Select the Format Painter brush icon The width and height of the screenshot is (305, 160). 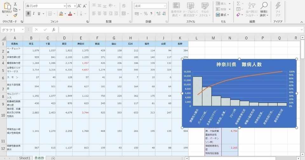tap(15, 15)
